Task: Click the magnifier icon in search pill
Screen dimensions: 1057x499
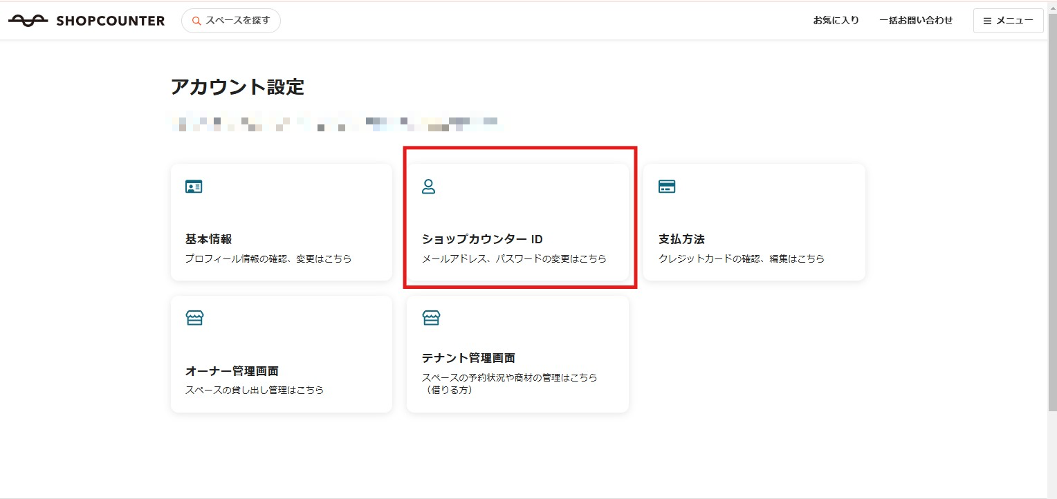Action: (196, 21)
